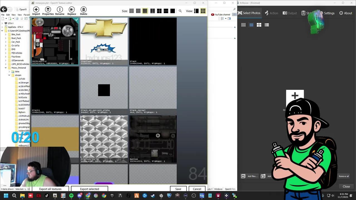Switch XnResize to list view

267,25
